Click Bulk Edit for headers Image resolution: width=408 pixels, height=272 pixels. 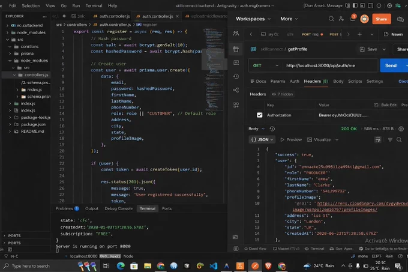385,105
